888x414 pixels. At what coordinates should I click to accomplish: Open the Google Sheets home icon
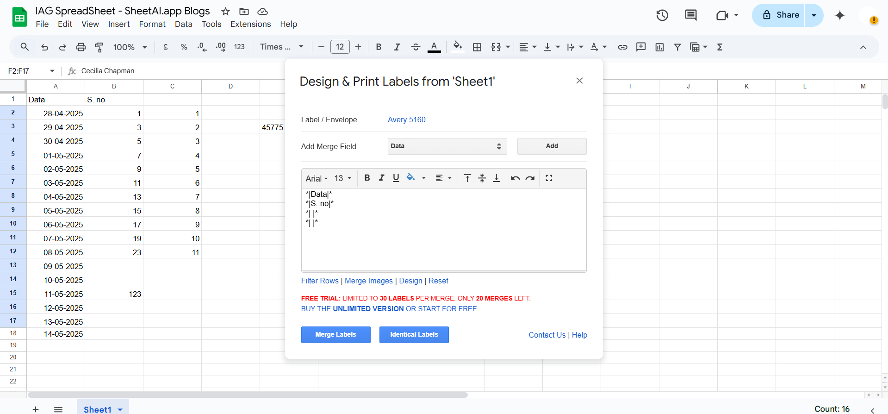click(19, 17)
